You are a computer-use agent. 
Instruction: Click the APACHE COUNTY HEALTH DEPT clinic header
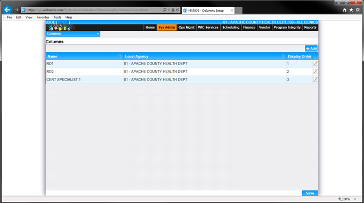pyautogui.click(x=270, y=22)
